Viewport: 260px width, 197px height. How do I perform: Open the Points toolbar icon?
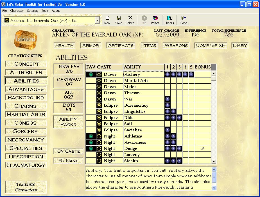155,20
